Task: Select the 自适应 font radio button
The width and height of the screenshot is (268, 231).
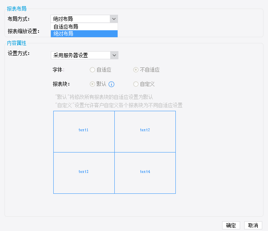Action: click(x=92, y=70)
